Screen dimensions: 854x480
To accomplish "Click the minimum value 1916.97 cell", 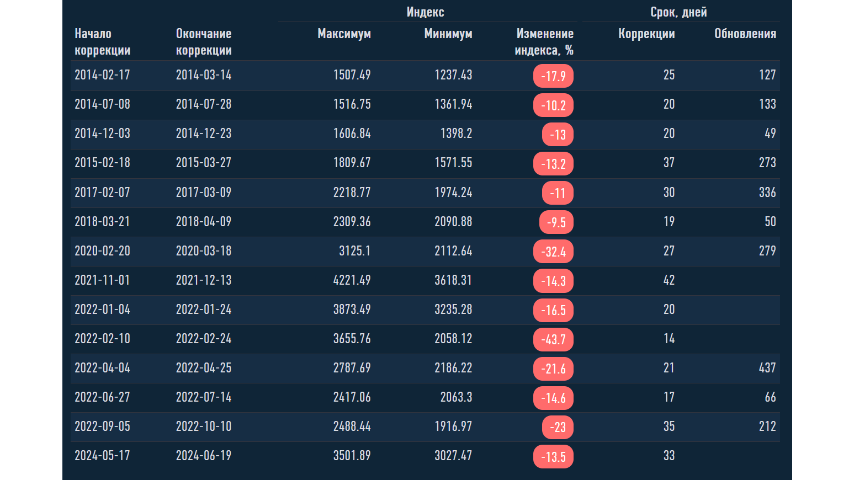I will click(x=453, y=426).
